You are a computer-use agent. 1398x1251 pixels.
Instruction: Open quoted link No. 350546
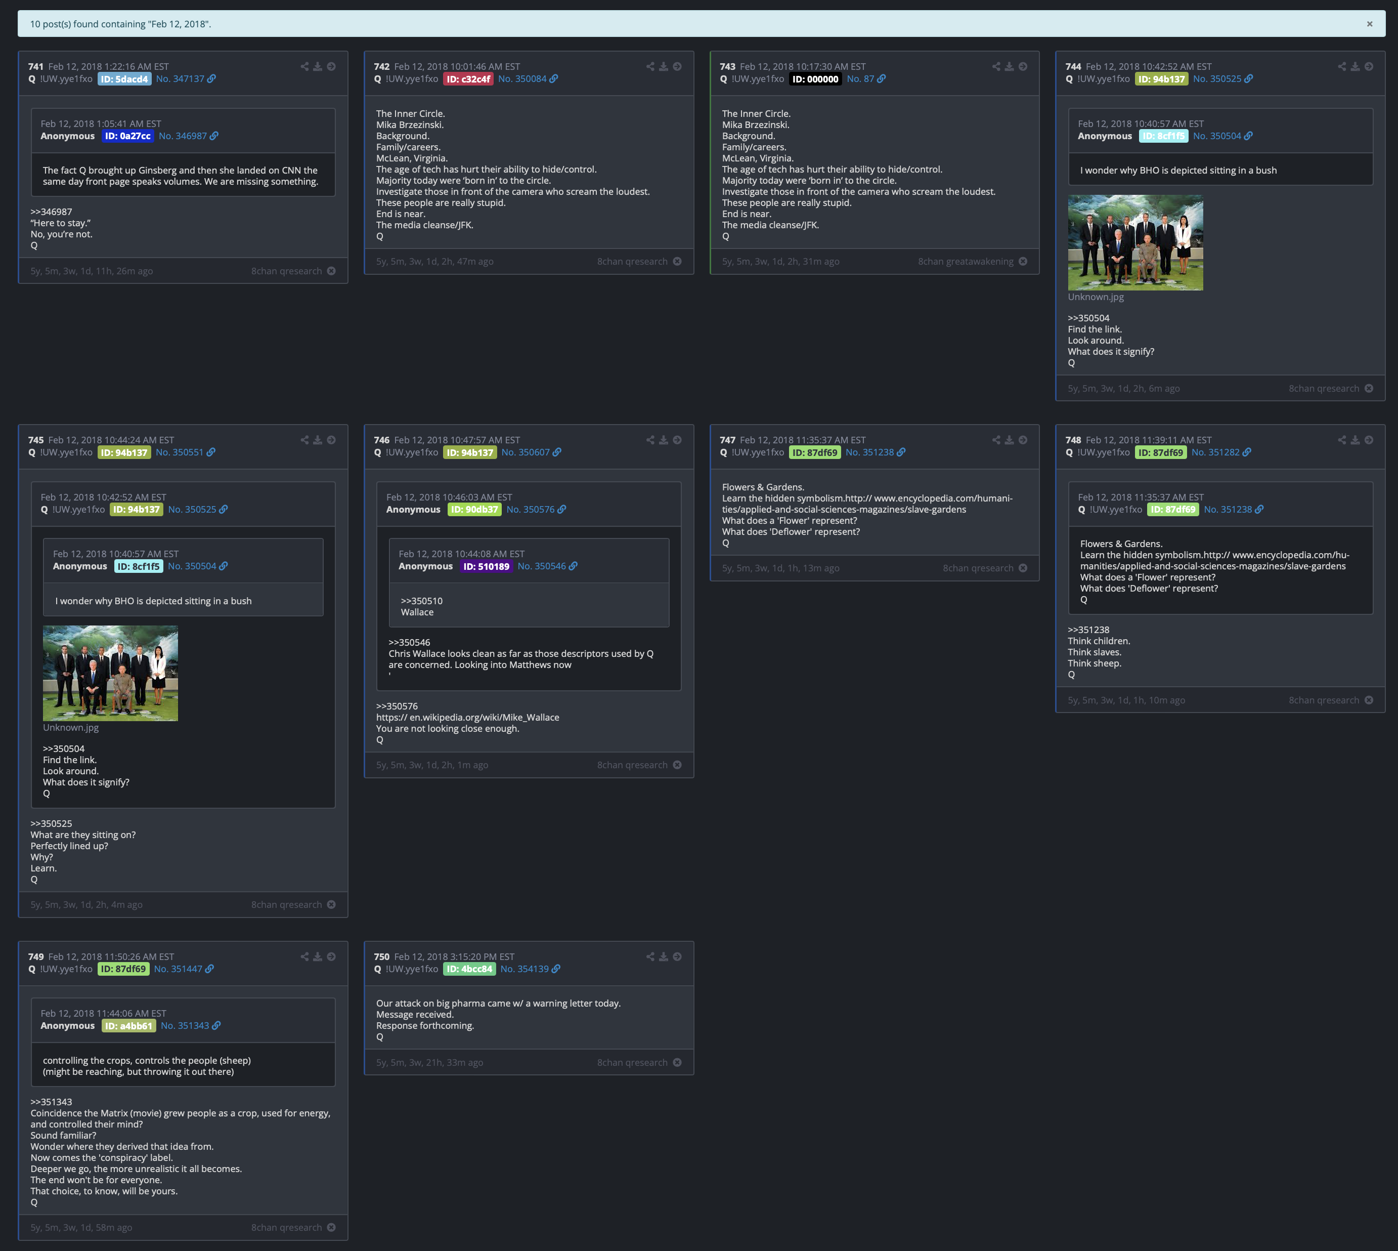pos(548,566)
